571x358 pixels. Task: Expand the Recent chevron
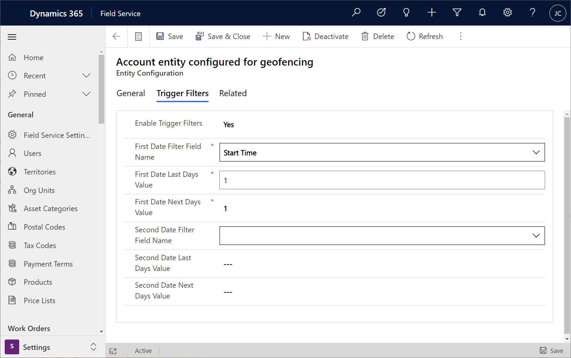[x=86, y=76]
